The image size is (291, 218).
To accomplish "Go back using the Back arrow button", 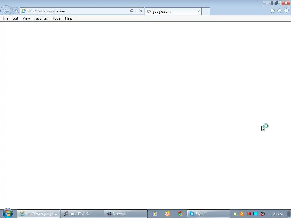I will pyautogui.click(x=6, y=11).
